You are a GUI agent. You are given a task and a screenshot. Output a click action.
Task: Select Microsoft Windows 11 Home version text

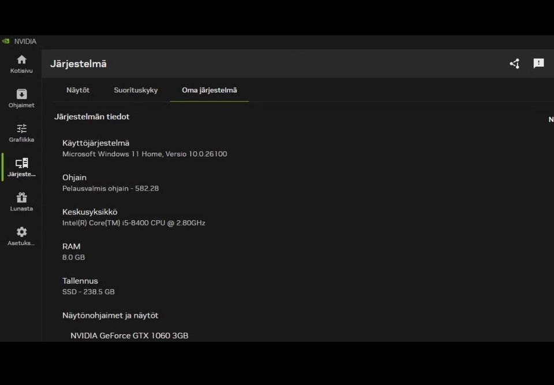(x=144, y=154)
